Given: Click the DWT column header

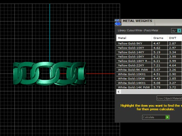Looking at the screenshot, I should pyautogui.click(x=175, y=38).
